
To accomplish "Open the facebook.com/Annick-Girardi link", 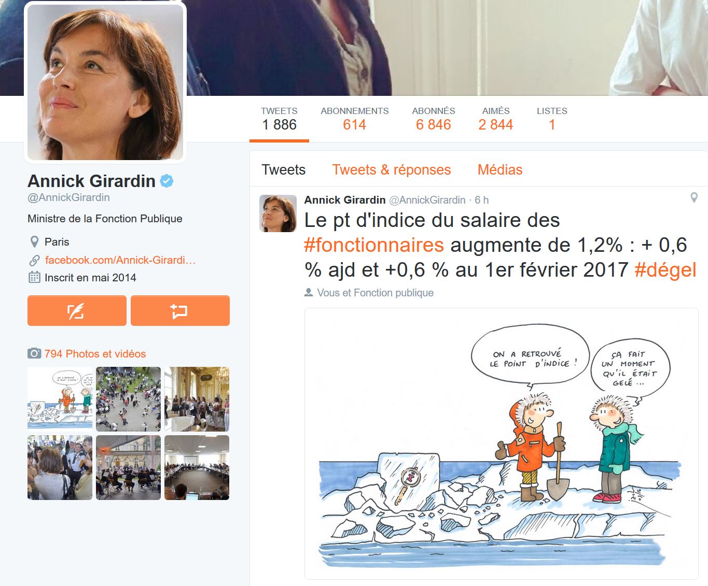I will pyautogui.click(x=120, y=260).
